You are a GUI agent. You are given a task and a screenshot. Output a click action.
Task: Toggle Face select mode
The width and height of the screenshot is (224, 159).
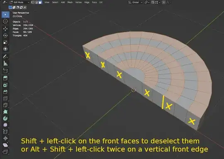pos(40,2)
